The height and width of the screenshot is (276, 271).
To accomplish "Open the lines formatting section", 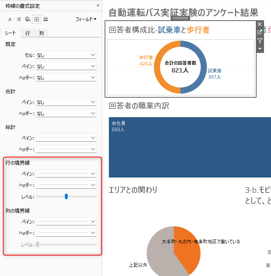I will (x=46, y=19).
